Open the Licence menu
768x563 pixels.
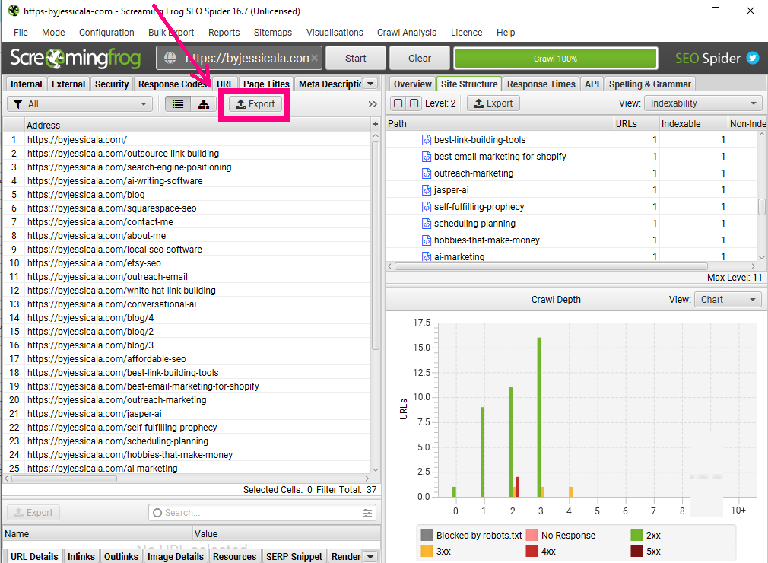[x=466, y=33]
